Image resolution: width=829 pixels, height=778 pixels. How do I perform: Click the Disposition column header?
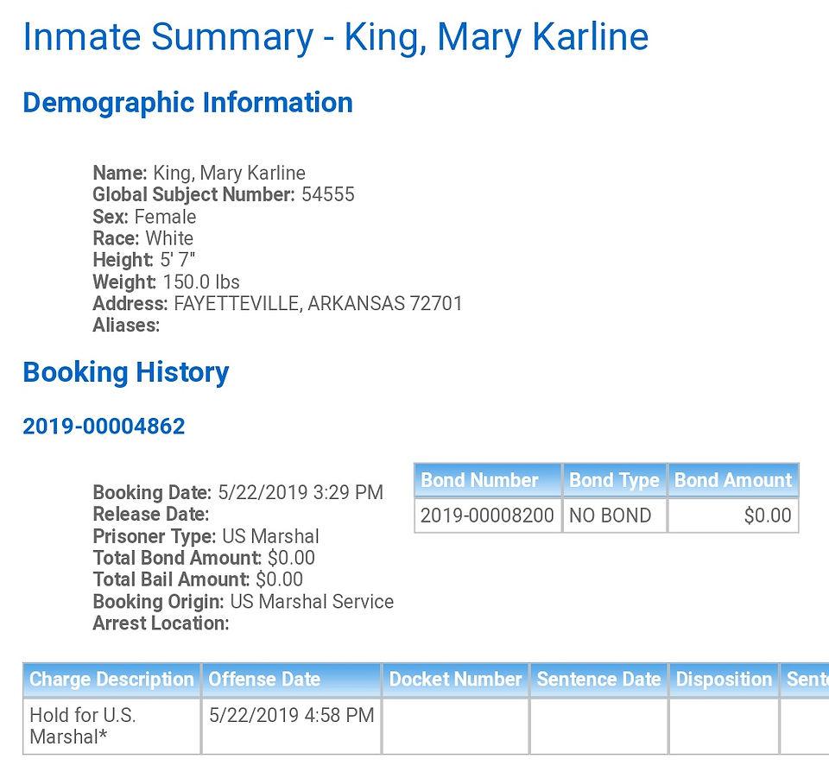pos(724,680)
